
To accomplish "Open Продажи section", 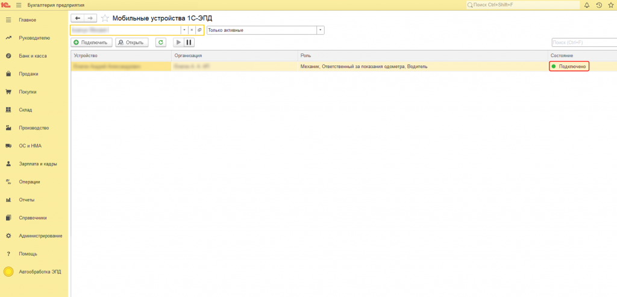I will point(28,74).
